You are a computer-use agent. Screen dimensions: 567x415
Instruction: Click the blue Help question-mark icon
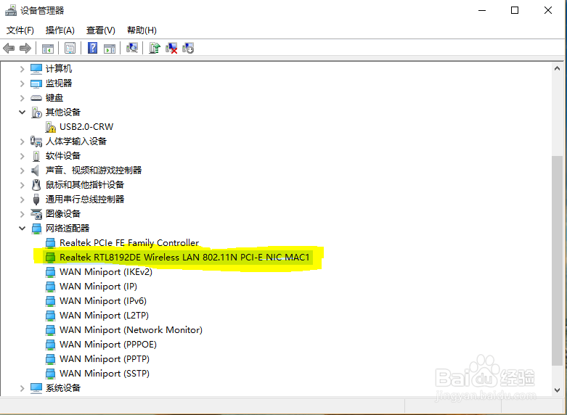93,48
